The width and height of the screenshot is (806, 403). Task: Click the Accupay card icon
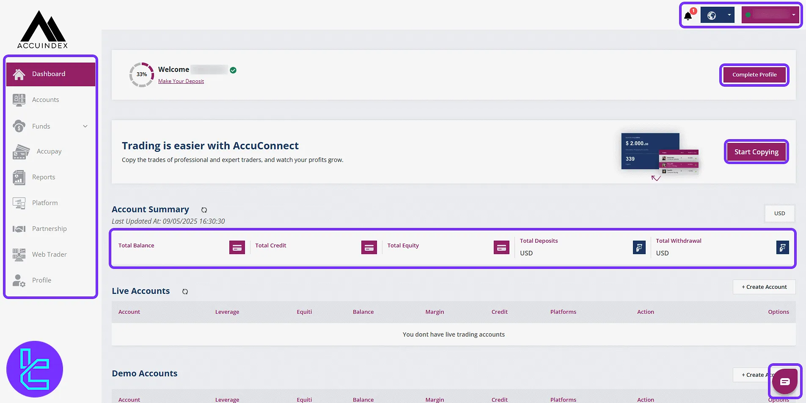[21, 152]
